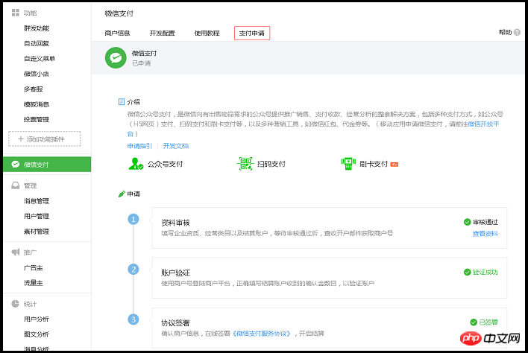
Task: Open 自动回复 in the sidebar
Action: (x=37, y=43)
